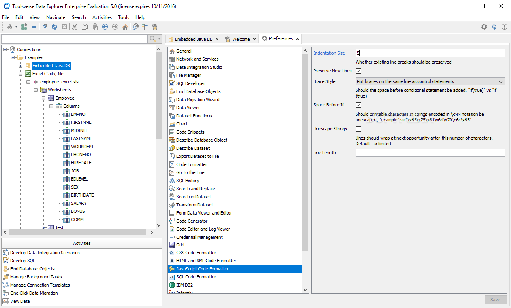This screenshot has height=308, width=511.
Task: Click the exclamation mark alert icon
Action: pos(505,27)
